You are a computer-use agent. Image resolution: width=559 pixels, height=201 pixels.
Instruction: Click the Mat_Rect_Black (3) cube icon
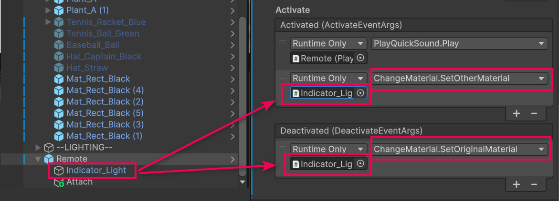pos(59,124)
